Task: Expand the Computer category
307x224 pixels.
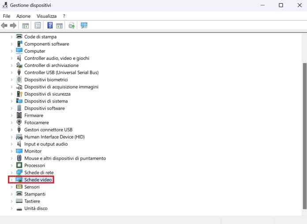Action: coord(11,51)
